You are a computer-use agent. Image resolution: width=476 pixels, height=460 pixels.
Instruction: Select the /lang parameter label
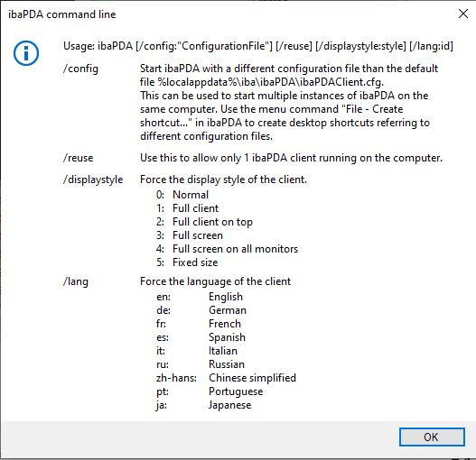click(76, 281)
